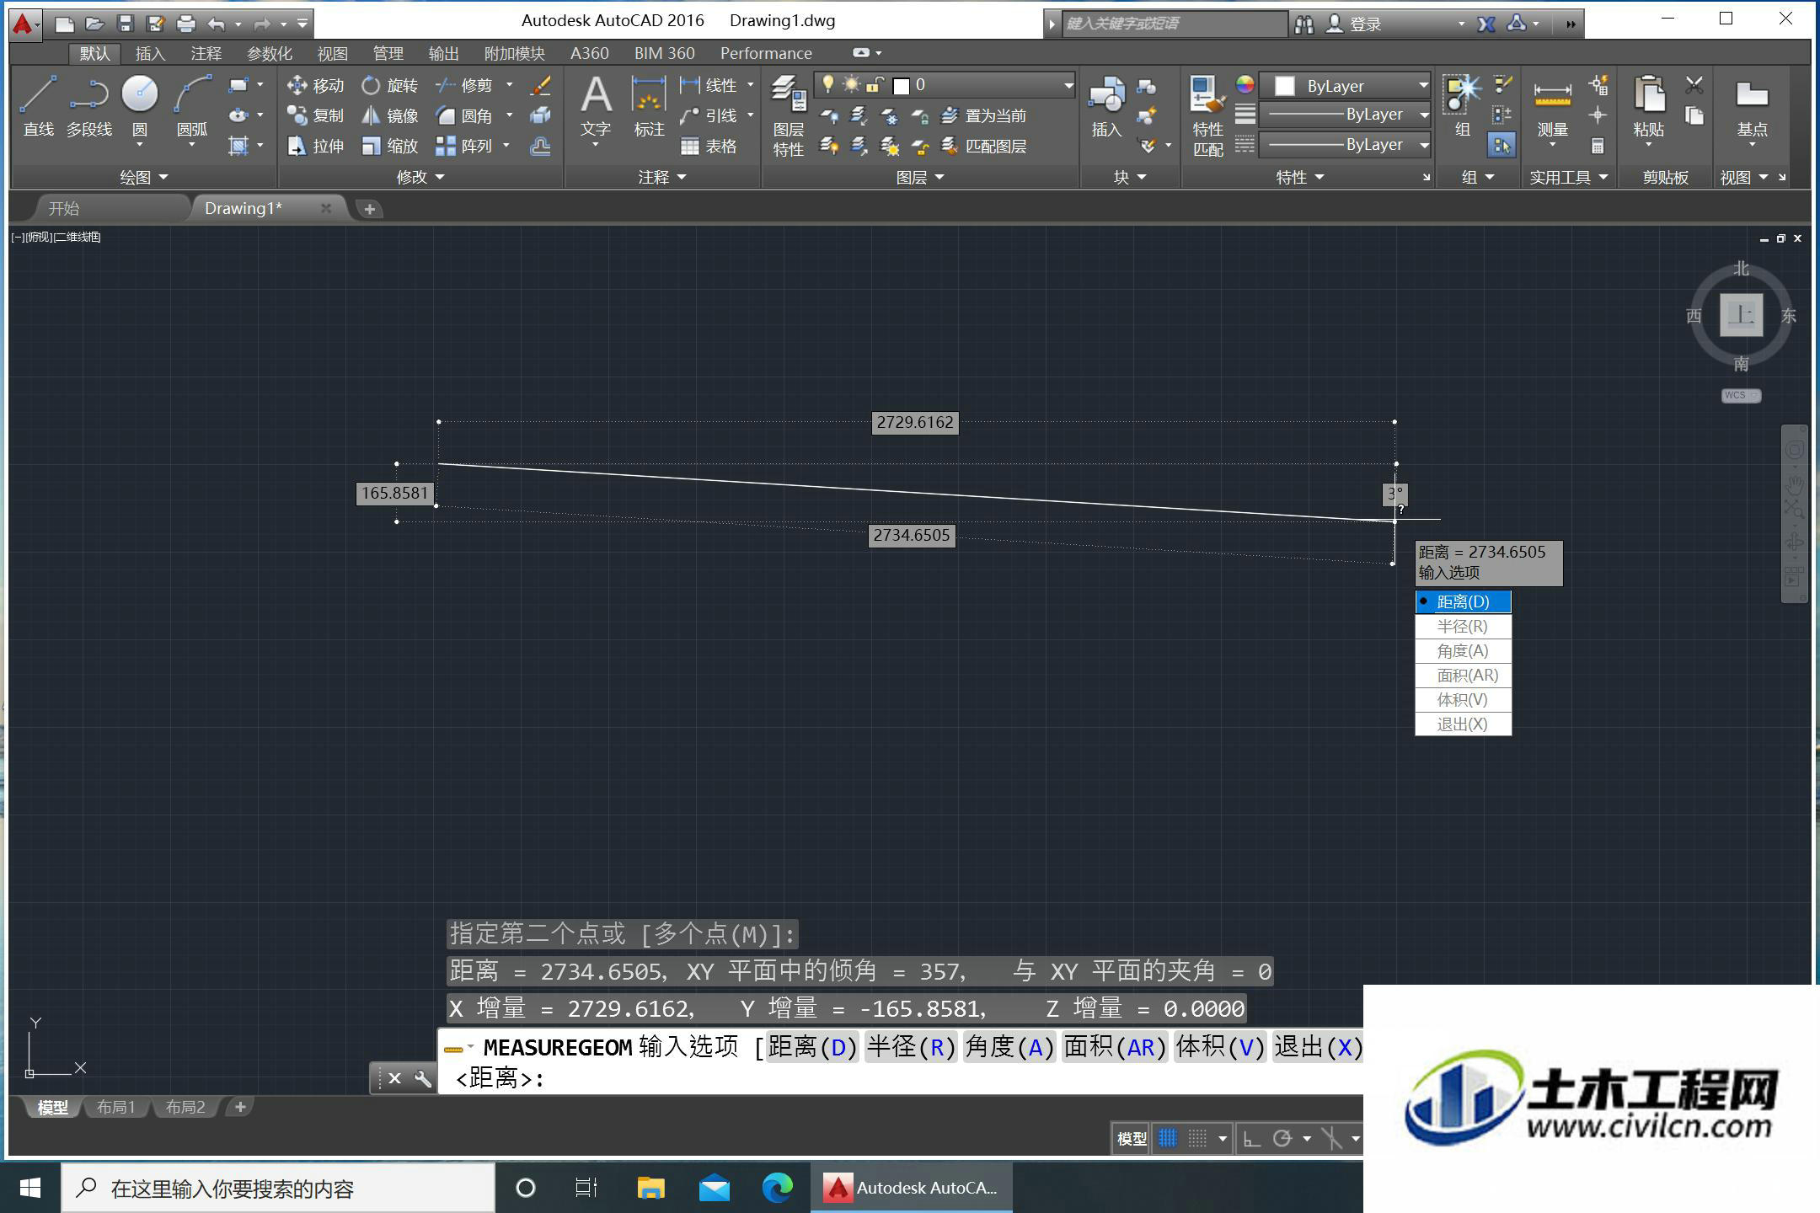Click the Group (组) icon

click(1463, 105)
